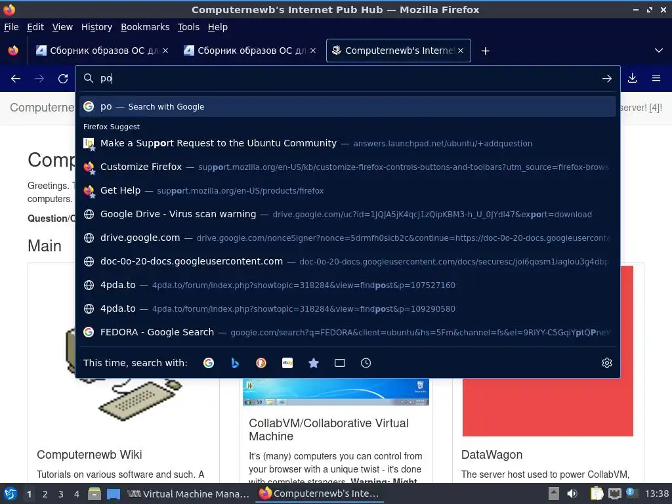
Task: Click the network monitor tray icon
Action: [614, 493]
